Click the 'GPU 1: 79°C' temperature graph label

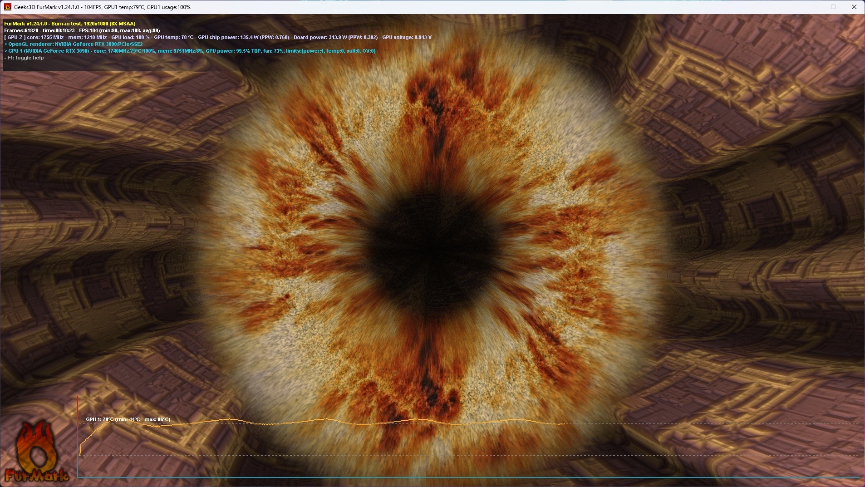click(128, 419)
